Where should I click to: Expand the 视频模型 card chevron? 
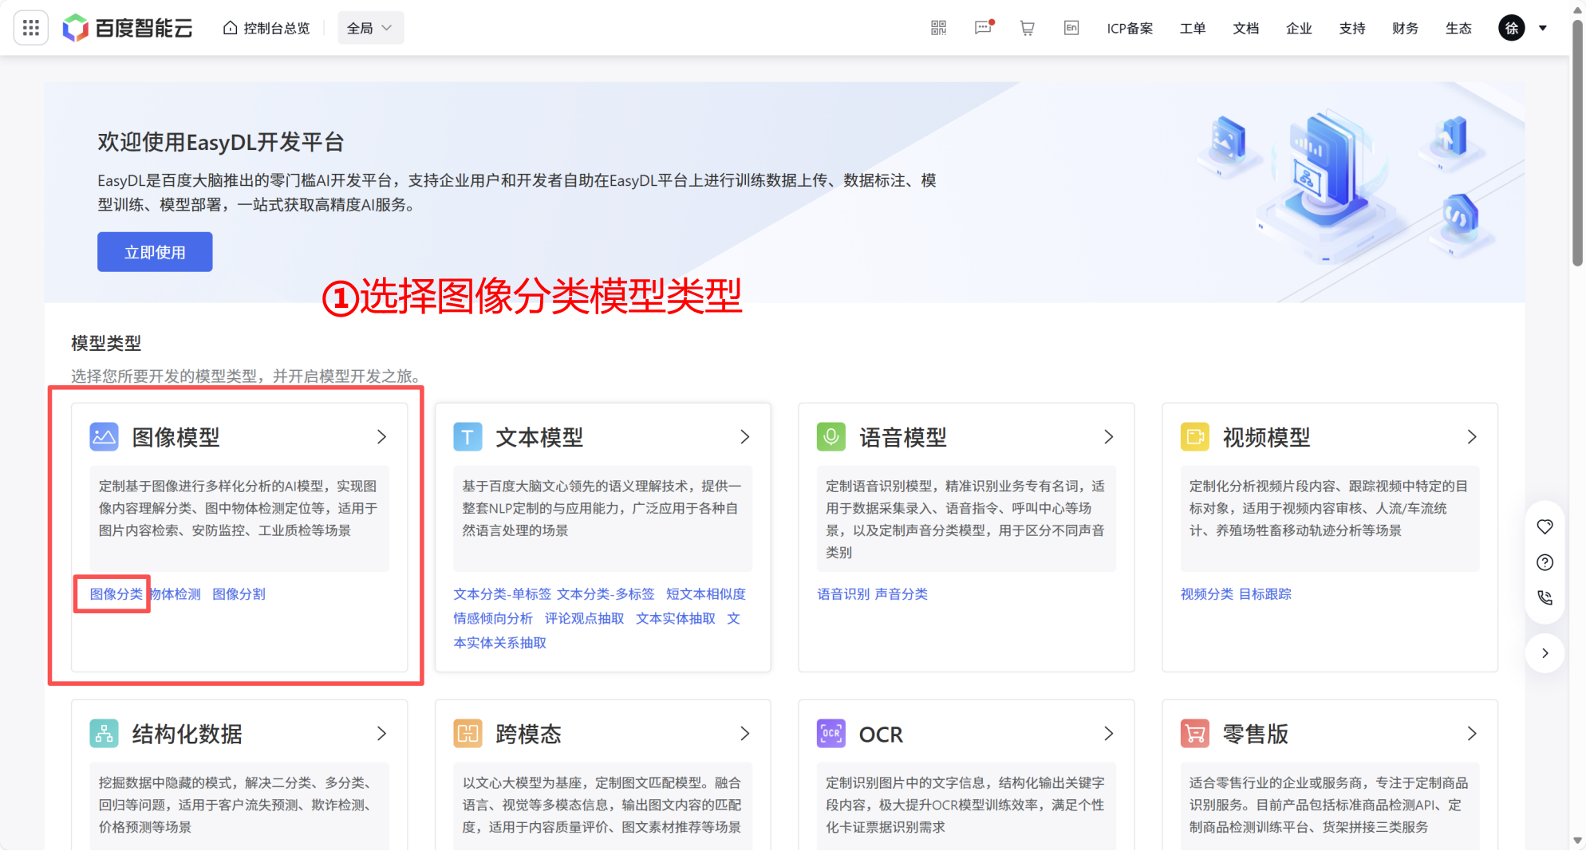coord(1473,437)
